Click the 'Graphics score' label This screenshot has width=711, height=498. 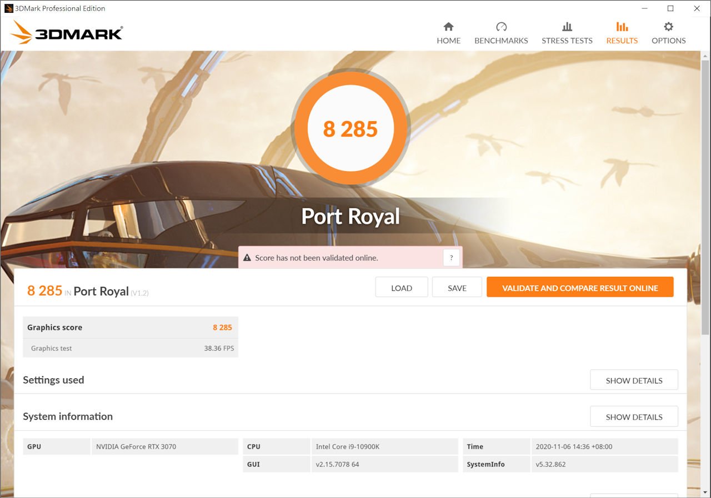click(55, 327)
